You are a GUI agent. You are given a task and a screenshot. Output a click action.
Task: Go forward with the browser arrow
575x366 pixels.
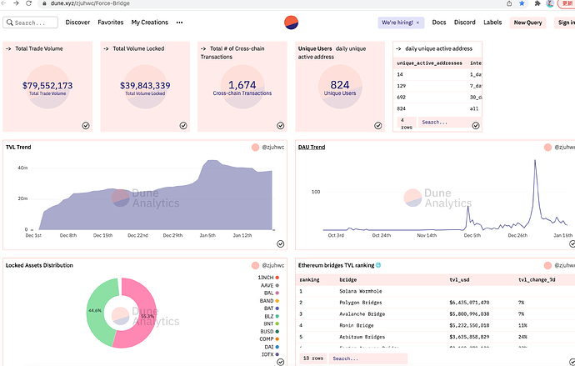pos(16,3)
